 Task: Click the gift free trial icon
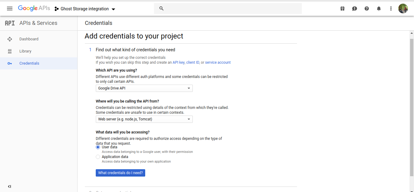(342, 8)
